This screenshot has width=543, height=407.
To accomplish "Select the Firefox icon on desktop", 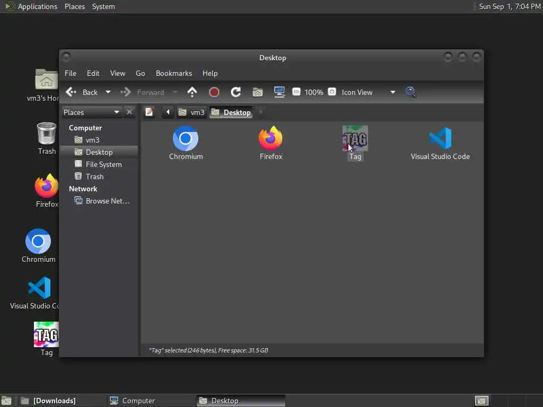I will pos(47,191).
